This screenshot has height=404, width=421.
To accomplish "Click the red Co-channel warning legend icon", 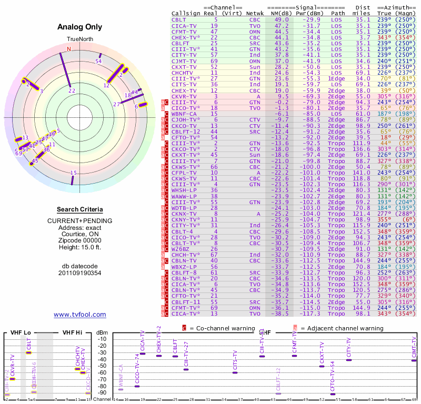I will pyautogui.click(x=184, y=328).
